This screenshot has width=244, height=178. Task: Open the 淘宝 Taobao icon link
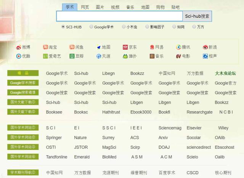[x=50, y=47]
